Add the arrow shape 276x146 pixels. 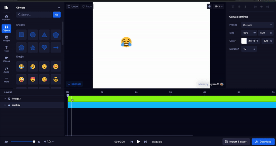(x=56, y=47)
